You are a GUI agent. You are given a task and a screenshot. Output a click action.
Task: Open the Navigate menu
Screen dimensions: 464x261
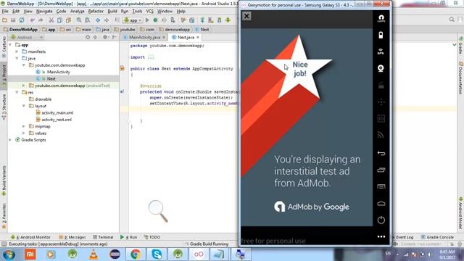coord(44,12)
